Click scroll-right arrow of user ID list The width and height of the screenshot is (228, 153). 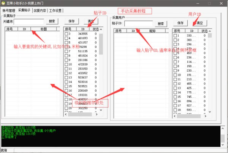(206, 116)
